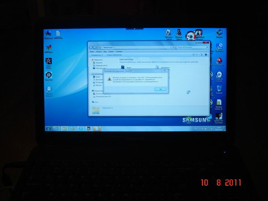Viewport: 268px width, 201px height.
Task: Expand the Компьютер node in navigation pane
Action: [91, 90]
